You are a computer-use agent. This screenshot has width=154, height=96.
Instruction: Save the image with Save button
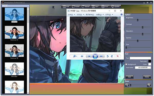coord(95,6)
